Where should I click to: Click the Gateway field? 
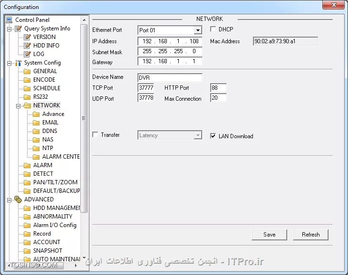pos(170,61)
